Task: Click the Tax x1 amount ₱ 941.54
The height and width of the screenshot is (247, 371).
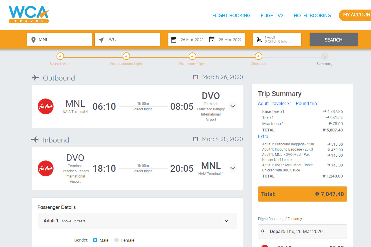Action: [334, 118]
